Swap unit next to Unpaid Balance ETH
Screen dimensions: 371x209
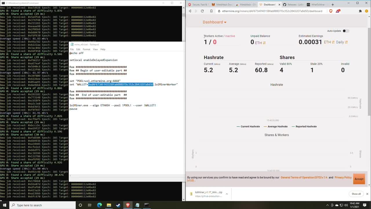pos(264,43)
